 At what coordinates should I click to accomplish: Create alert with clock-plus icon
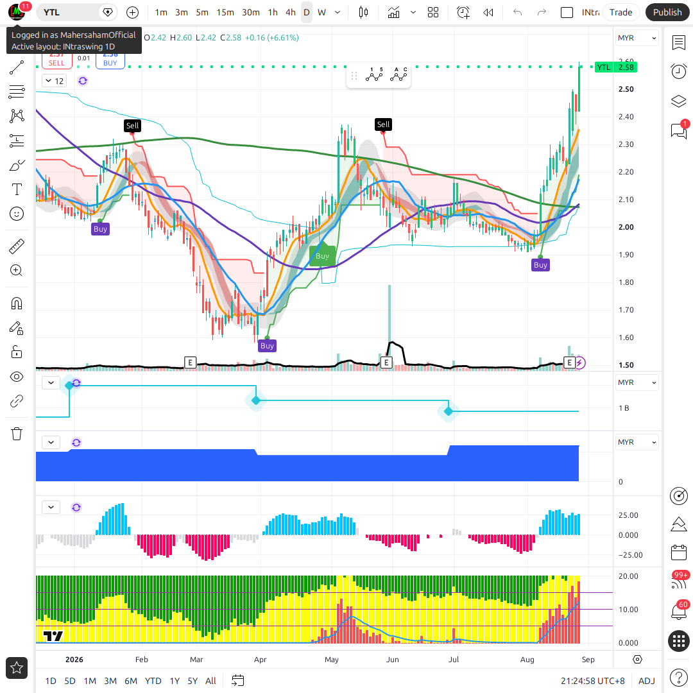pyautogui.click(x=463, y=12)
